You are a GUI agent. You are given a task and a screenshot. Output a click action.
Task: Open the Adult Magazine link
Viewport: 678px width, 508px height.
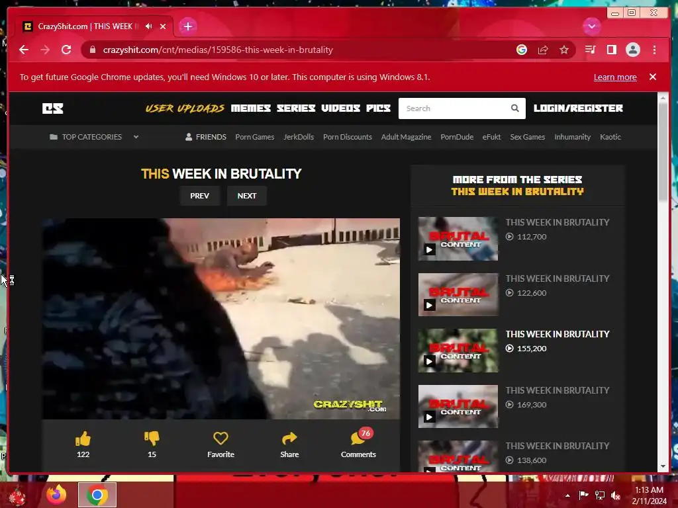pyautogui.click(x=406, y=137)
